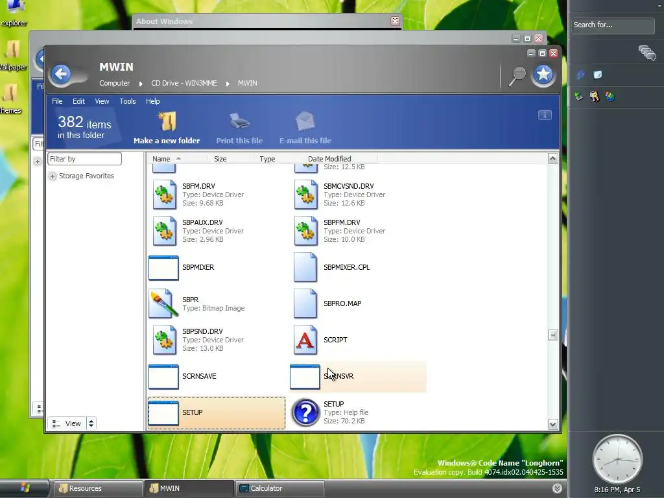Image resolution: width=664 pixels, height=498 pixels.
Task: Open the chat bubbles sidebar icon
Action: pos(647,53)
